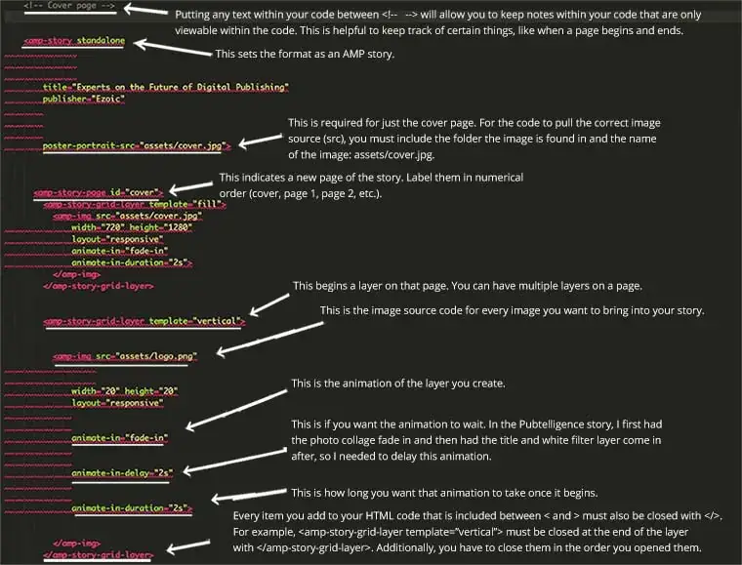This screenshot has width=742, height=565.
Task: Click the amp-story standalone tag
Action: click(74, 41)
